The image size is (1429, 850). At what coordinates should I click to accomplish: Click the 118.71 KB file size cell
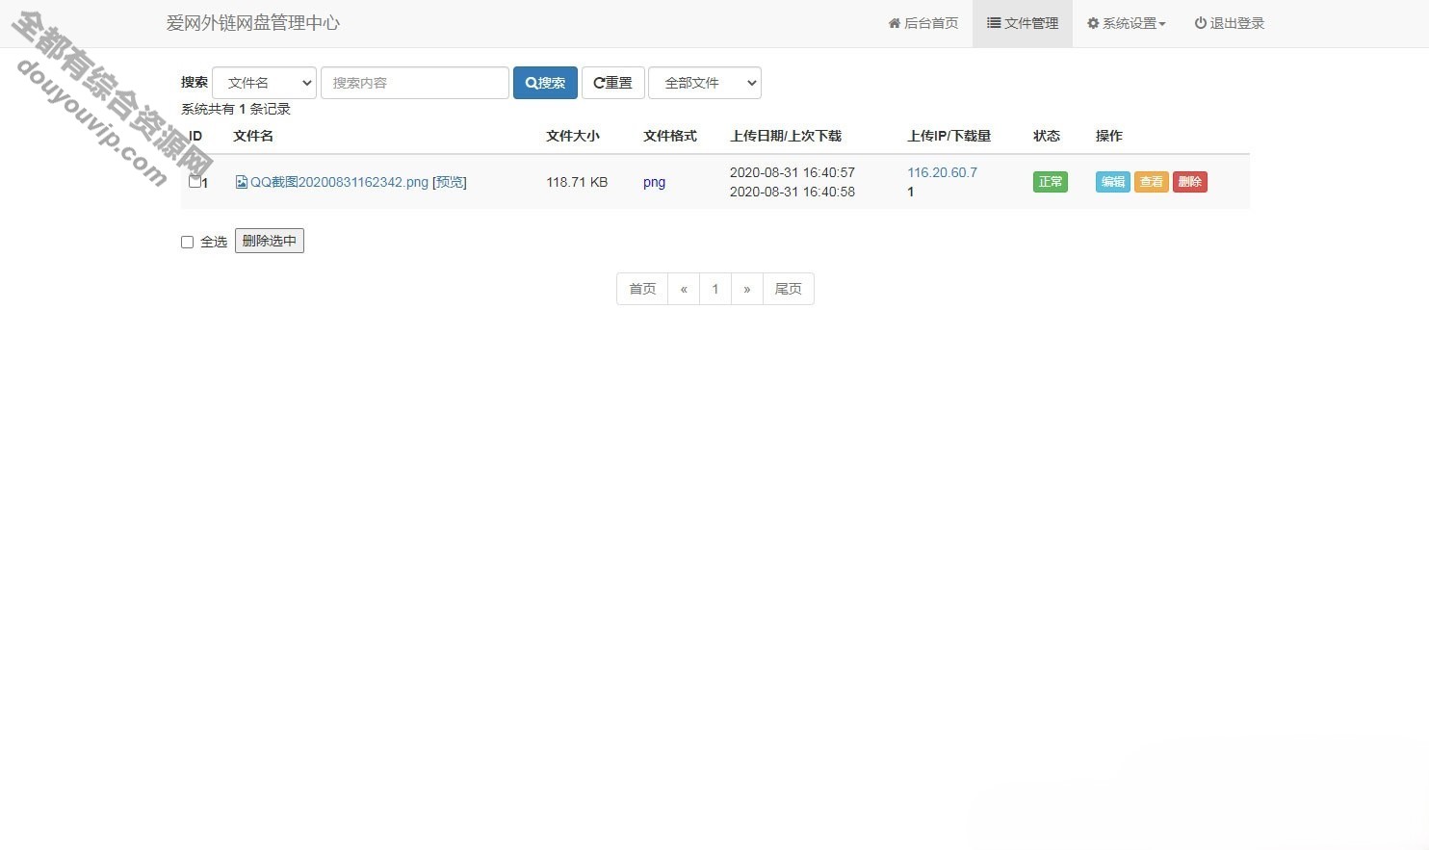tap(577, 182)
